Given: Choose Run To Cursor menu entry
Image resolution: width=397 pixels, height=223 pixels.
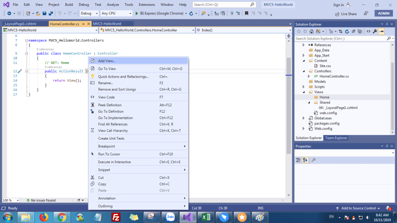Looking at the screenshot, I should 138,154.
